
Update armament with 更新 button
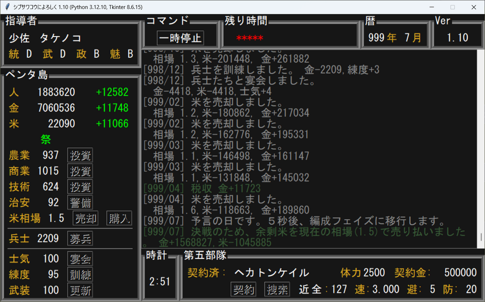click(80, 290)
